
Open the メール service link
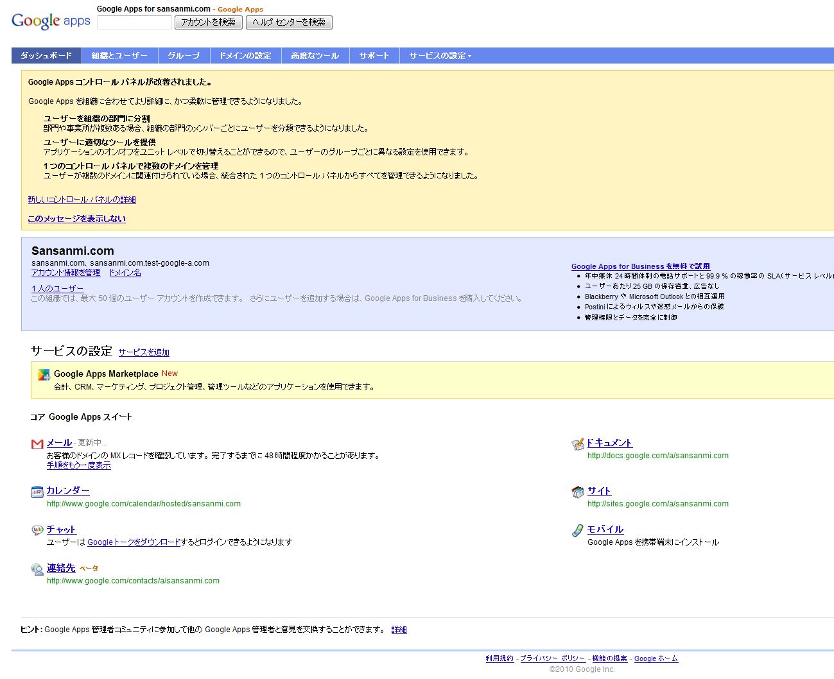pos(59,443)
